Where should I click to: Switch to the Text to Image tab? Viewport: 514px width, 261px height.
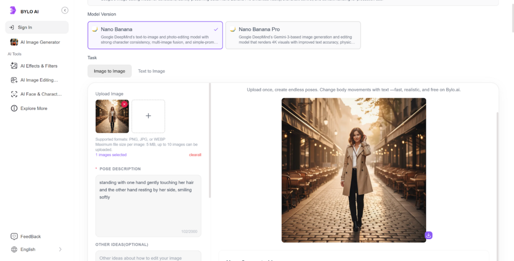152,71
